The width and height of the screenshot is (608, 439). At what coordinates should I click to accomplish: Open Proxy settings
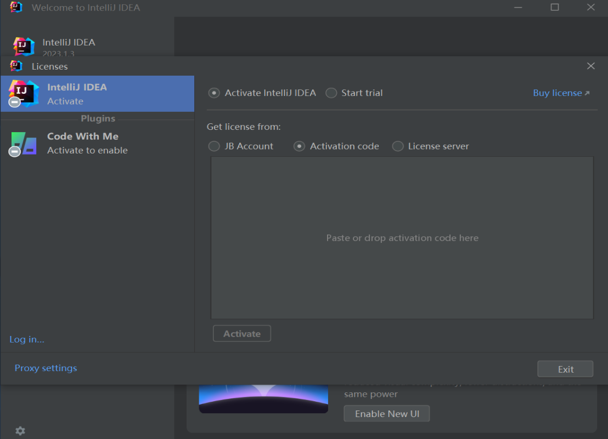46,368
